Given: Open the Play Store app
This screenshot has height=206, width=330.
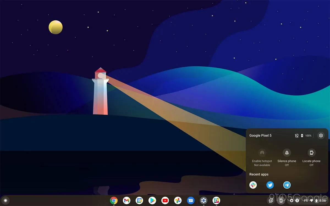Looking at the screenshot, I should pyautogui.click(x=152, y=201).
